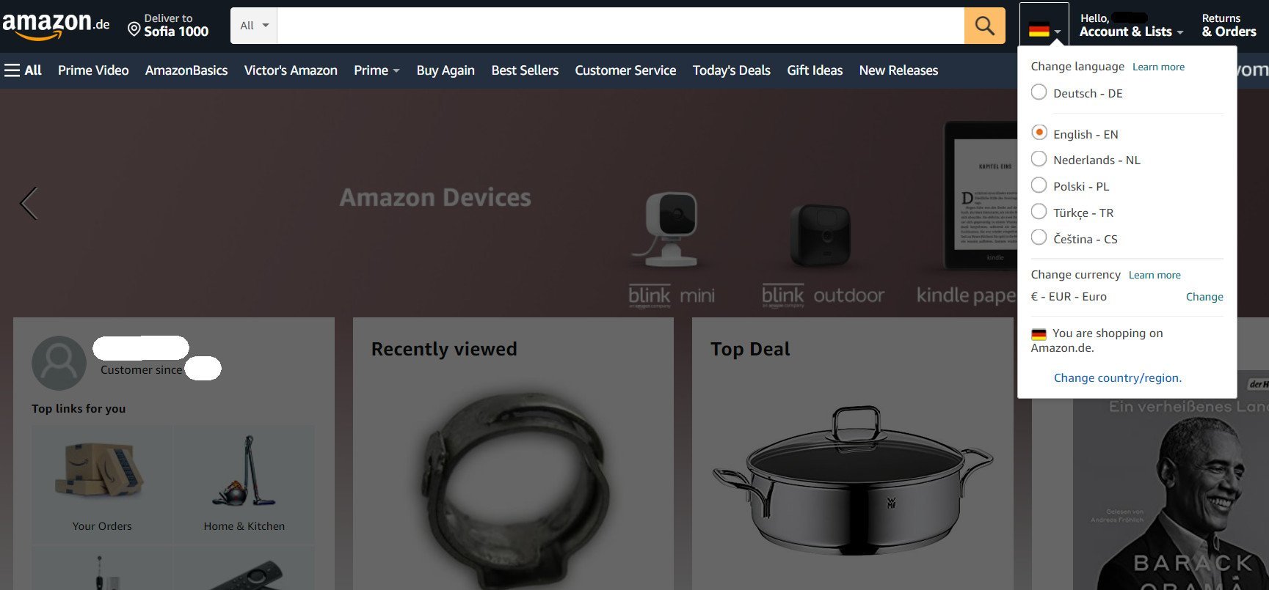The image size is (1269, 590).
Task: Select Polski - PL language option
Action: click(1070, 186)
